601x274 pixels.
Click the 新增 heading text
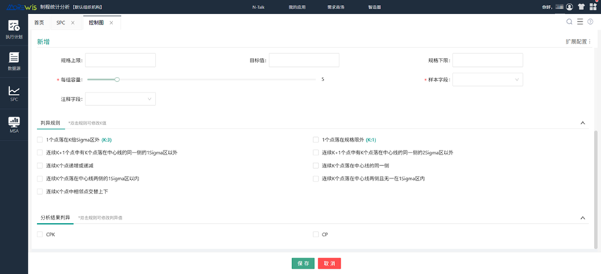click(43, 42)
